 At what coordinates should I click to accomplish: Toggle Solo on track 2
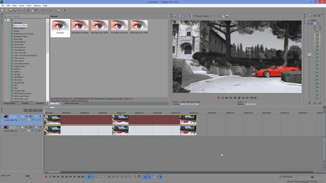(40, 127)
